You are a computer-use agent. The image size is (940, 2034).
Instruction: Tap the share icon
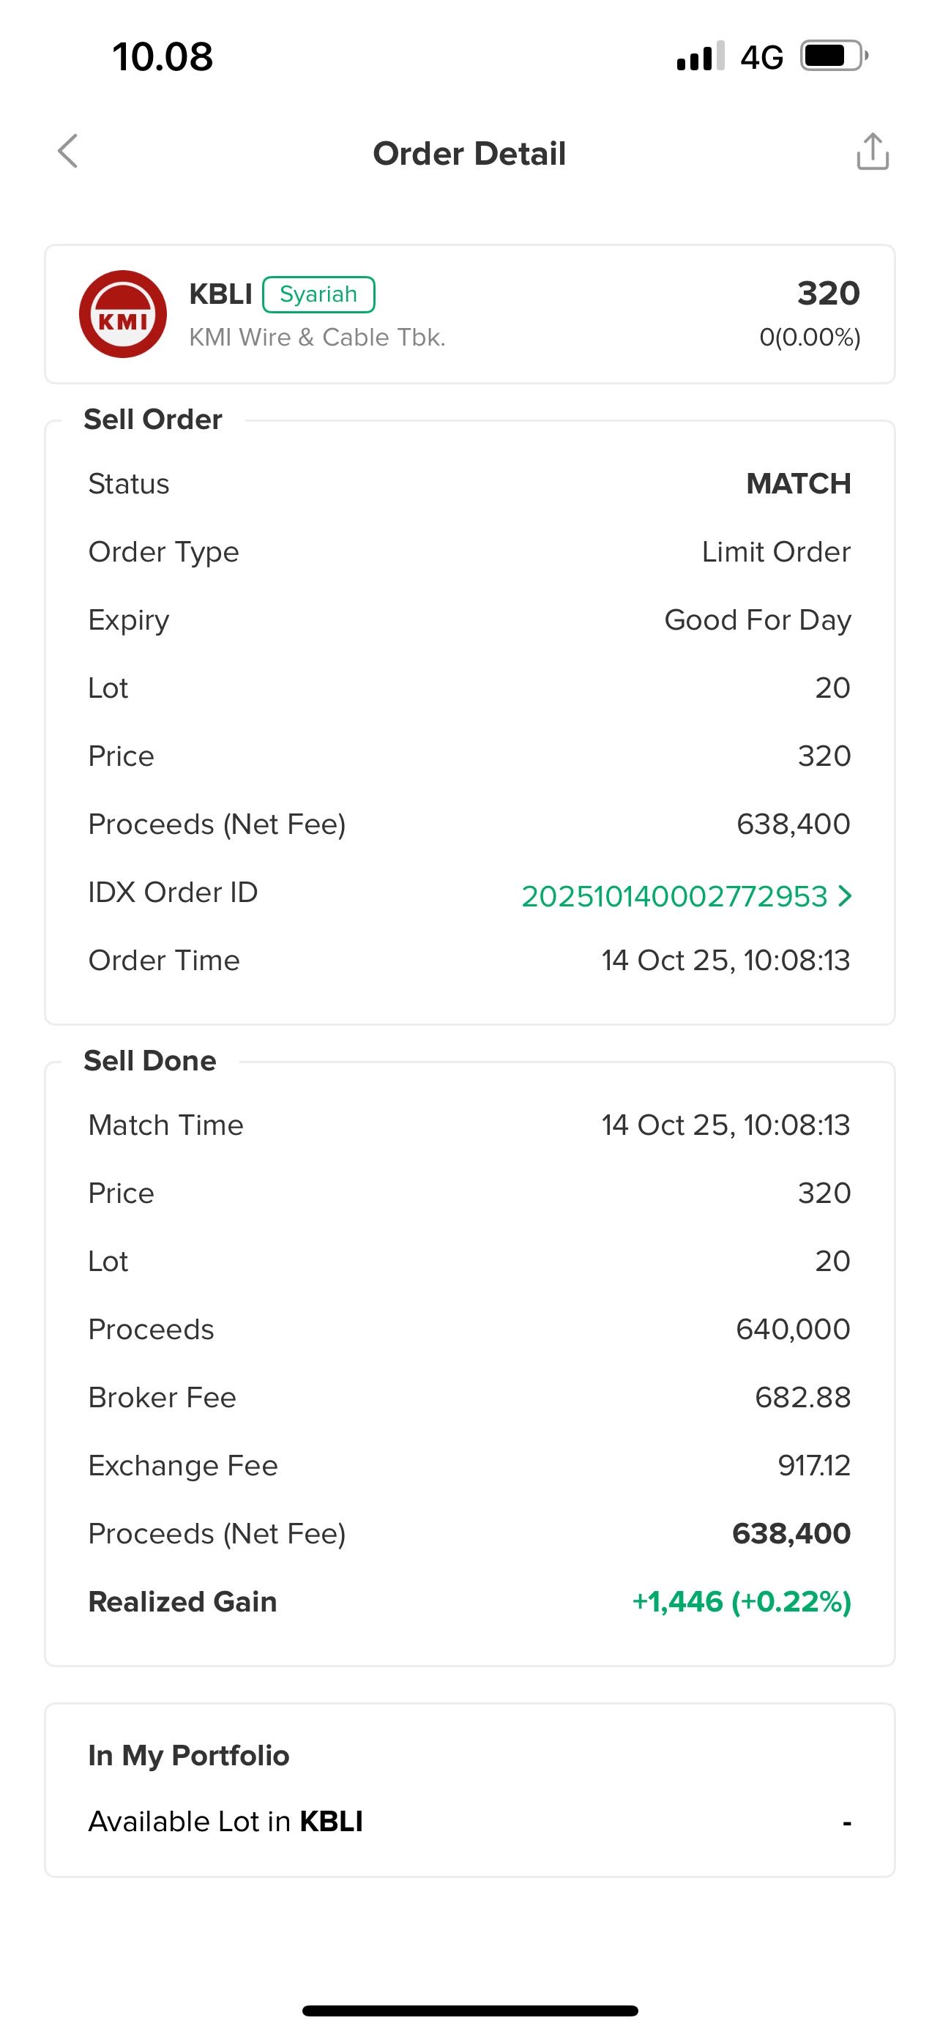coord(872,152)
